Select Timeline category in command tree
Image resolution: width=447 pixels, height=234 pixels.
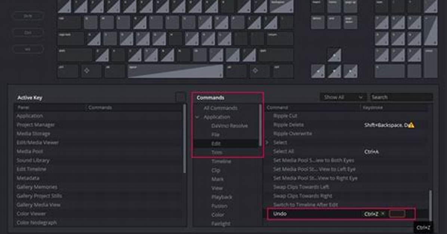point(221,161)
